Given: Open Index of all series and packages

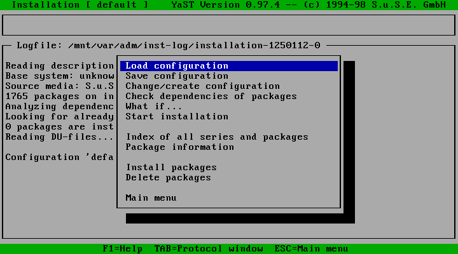Looking at the screenshot, I should click(217, 137).
